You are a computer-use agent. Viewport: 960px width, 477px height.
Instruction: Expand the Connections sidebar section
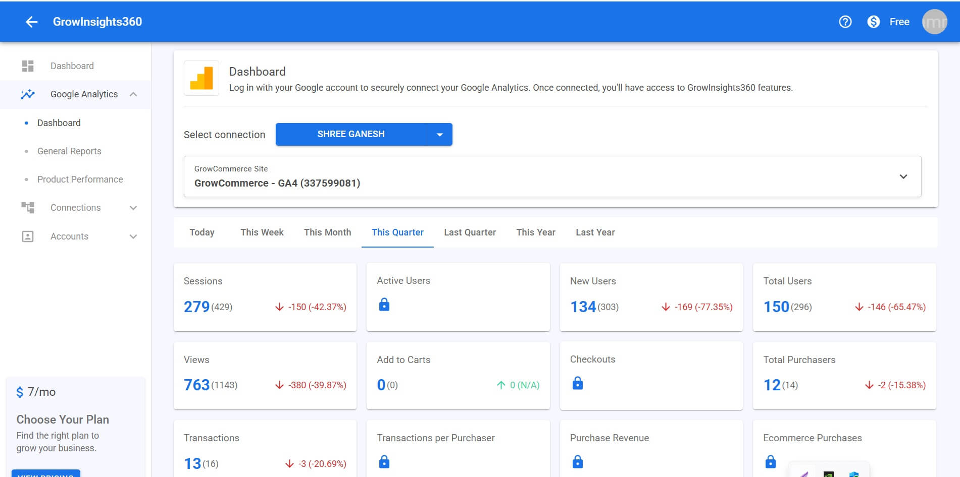[x=133, y=208]
